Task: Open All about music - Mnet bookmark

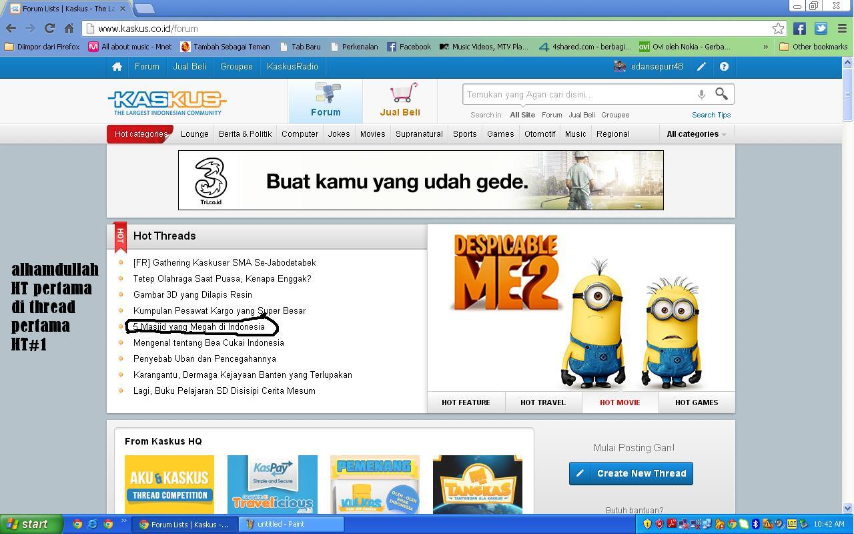Action: (x=130, y=47)
